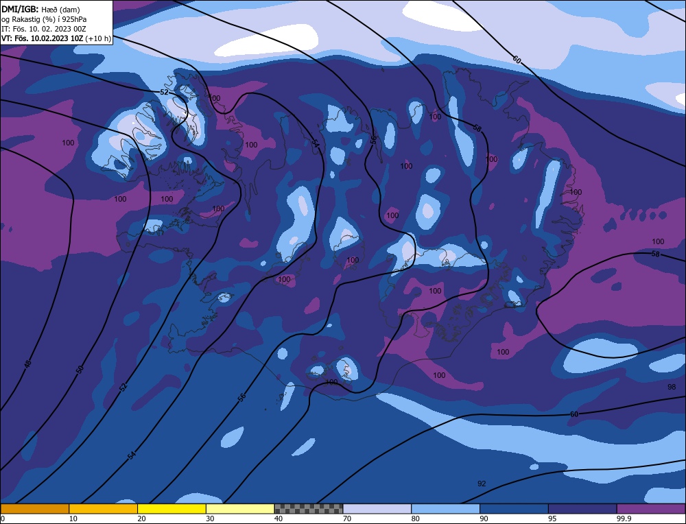
Task: Click the legend scale label '95'
Action: [552, 519]
